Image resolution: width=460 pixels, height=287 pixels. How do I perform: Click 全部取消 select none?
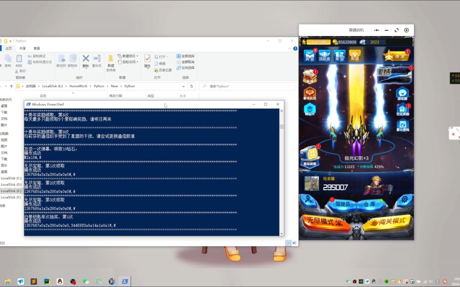(x=186, y=62)
